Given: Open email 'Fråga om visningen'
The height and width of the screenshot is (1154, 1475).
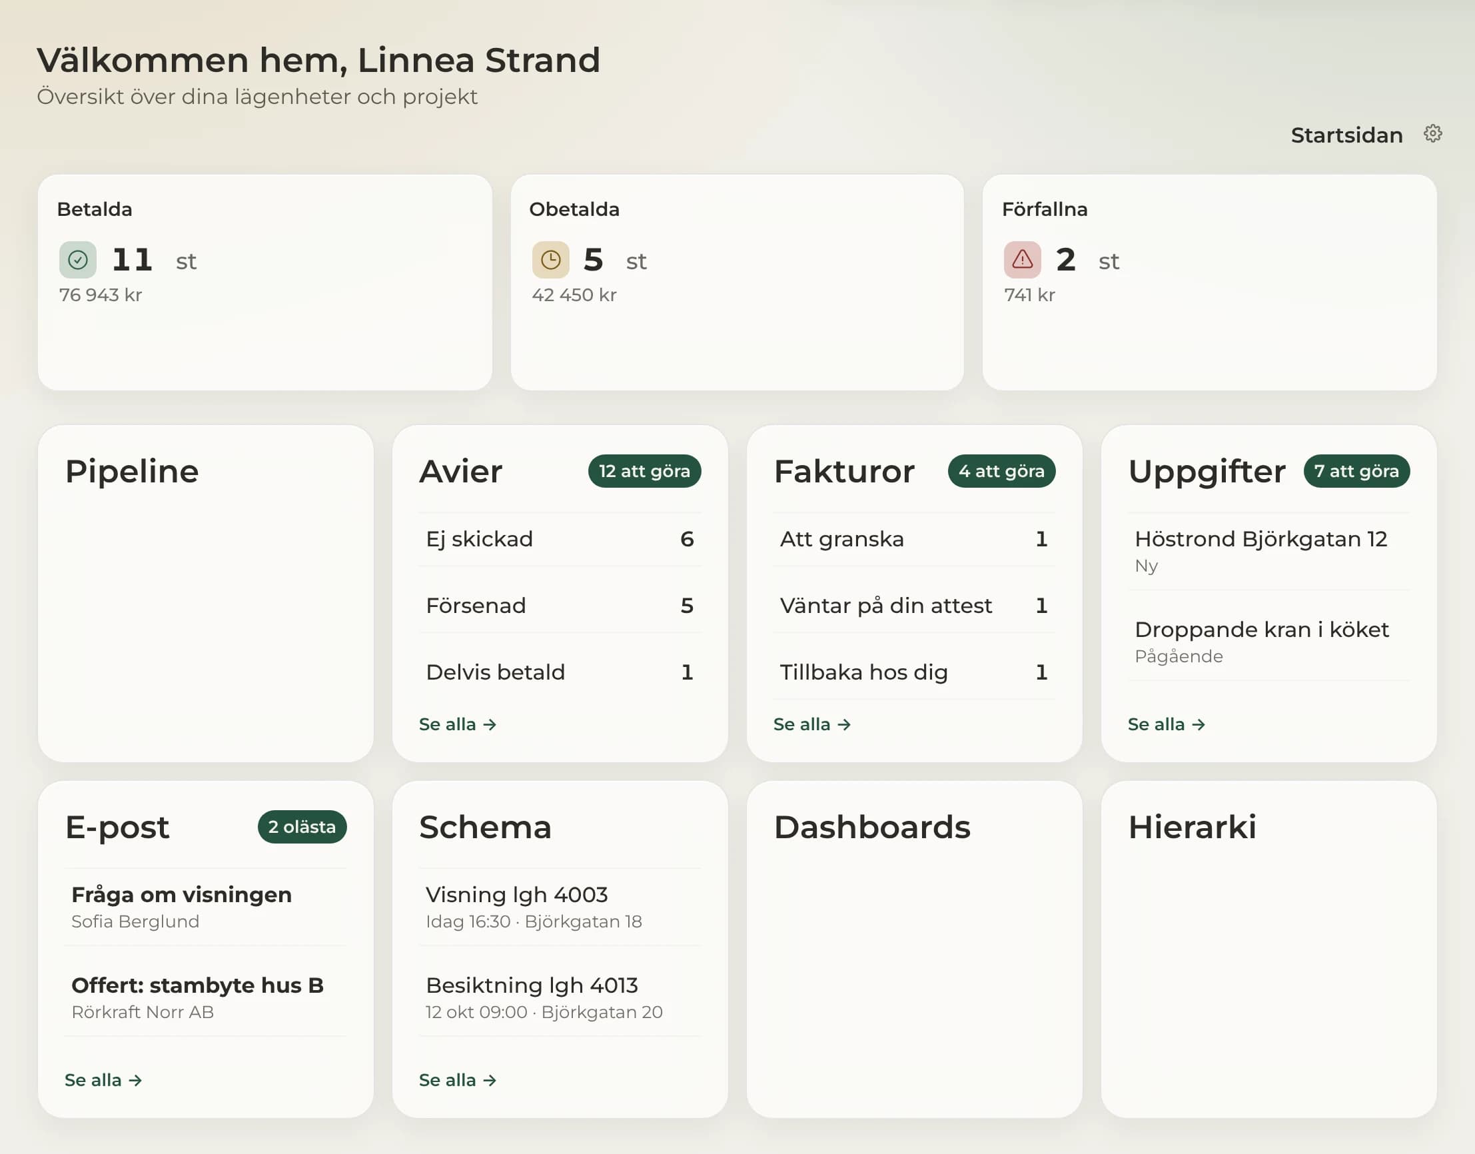Looking at the screenshot, I should click(x=205, y=907).
